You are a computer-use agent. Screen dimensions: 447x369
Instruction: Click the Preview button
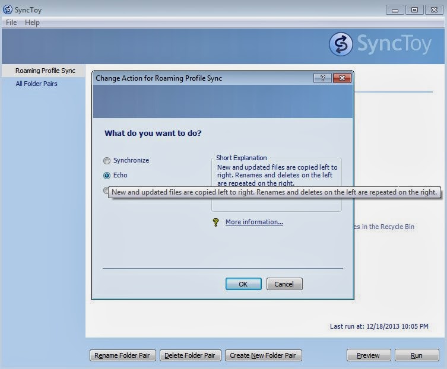click(x=368, y=355)
